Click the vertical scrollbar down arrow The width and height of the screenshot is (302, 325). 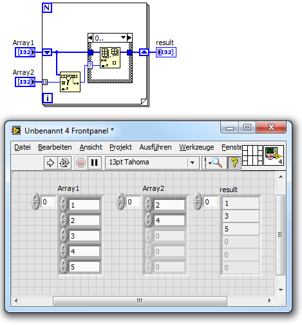click(281, 290)
